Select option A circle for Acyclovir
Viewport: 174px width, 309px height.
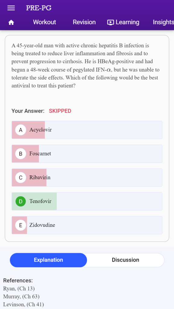pyautogui.click(x=21, y=130)
